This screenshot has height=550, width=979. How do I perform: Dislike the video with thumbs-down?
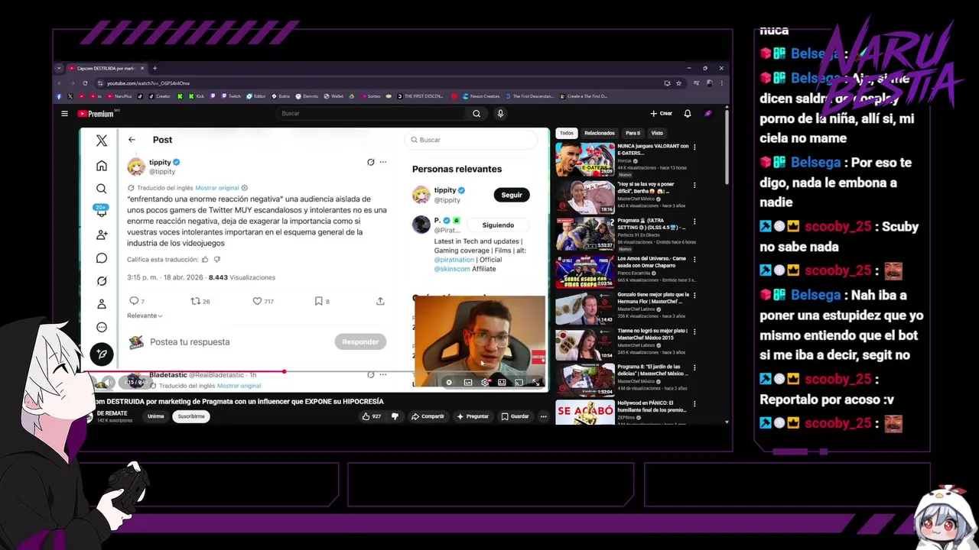tap(395, 416)
